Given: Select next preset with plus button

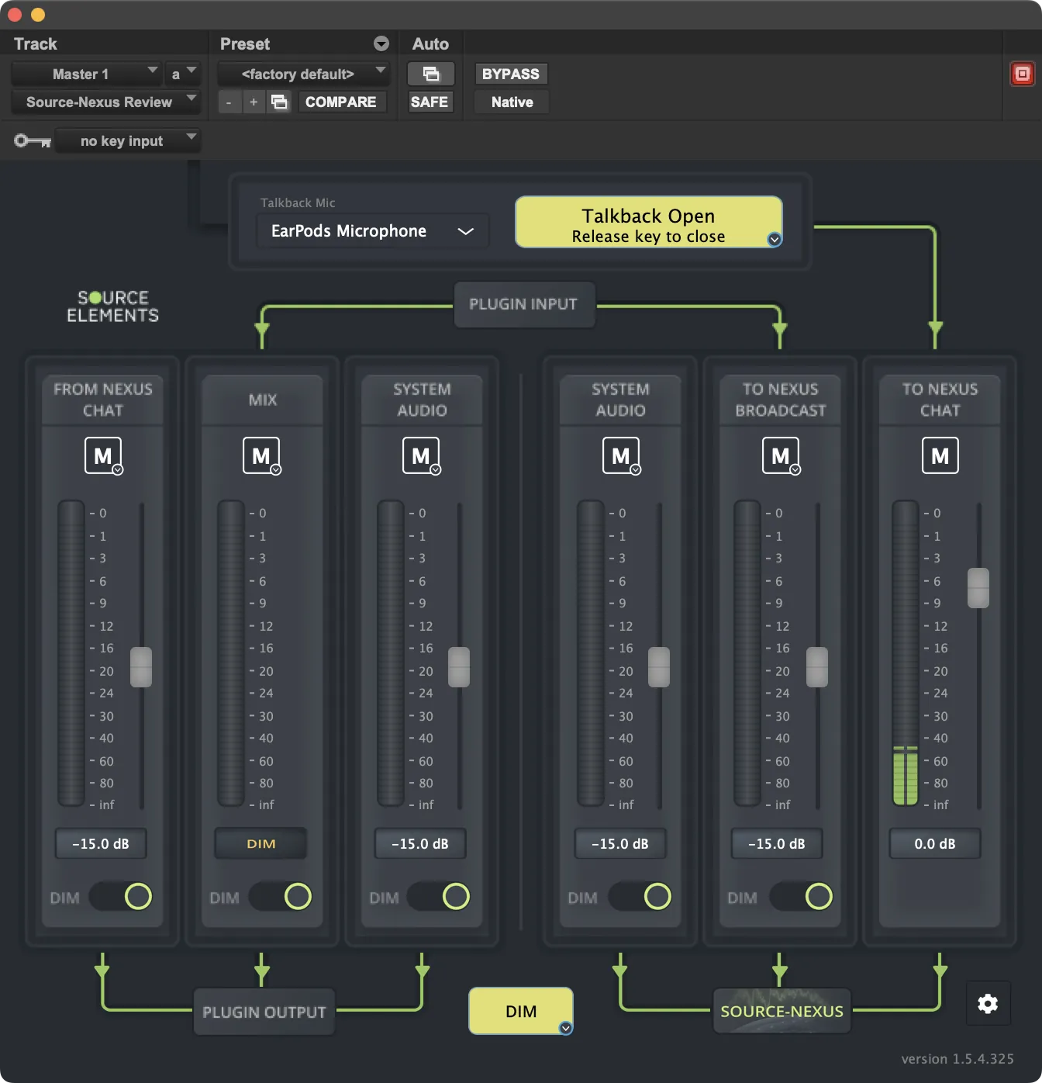Looking at the screenshot, I should tap(254, 102).
